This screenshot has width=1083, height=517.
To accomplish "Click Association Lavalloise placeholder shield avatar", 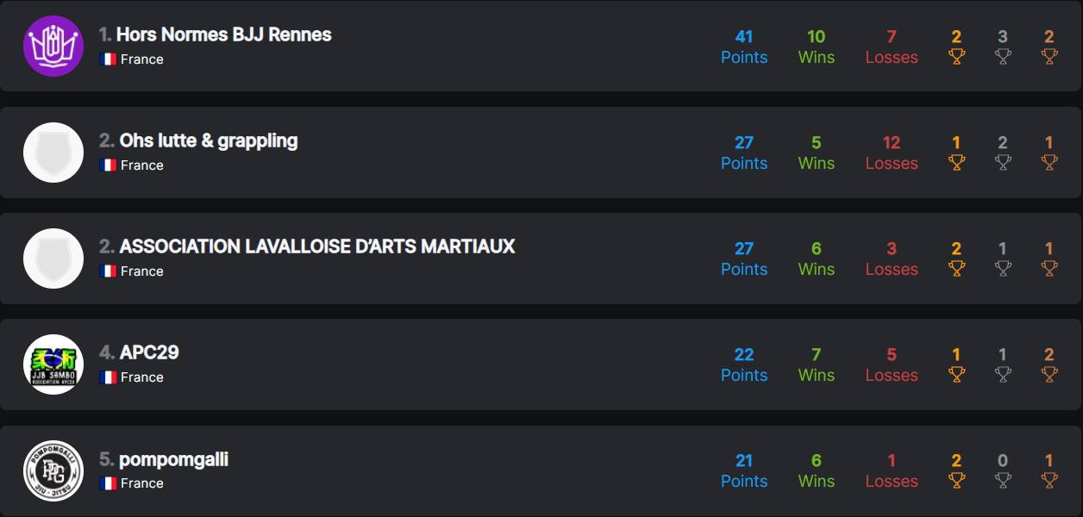I will pyautogui.click(x=53, y=258).
